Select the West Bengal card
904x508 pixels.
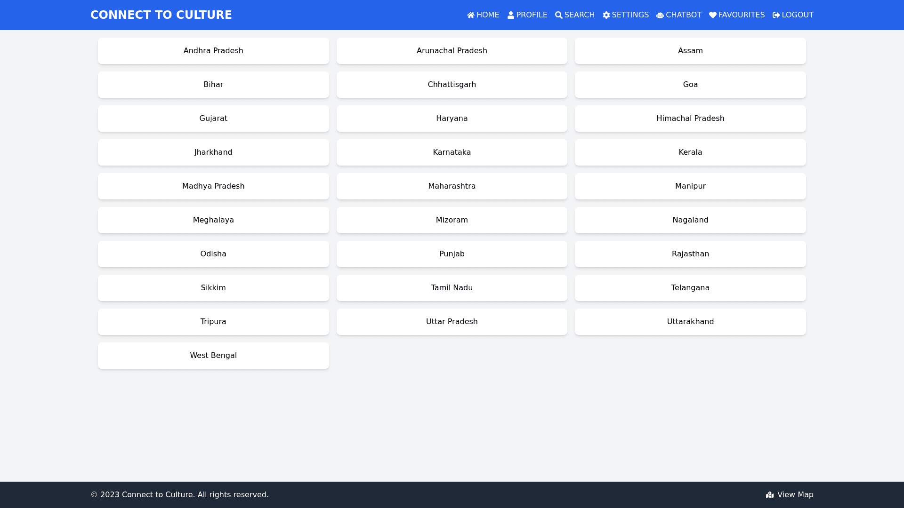(x=213, y=356)
